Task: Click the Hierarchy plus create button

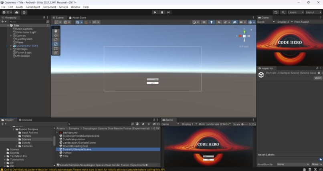Action: pos(3,22)
